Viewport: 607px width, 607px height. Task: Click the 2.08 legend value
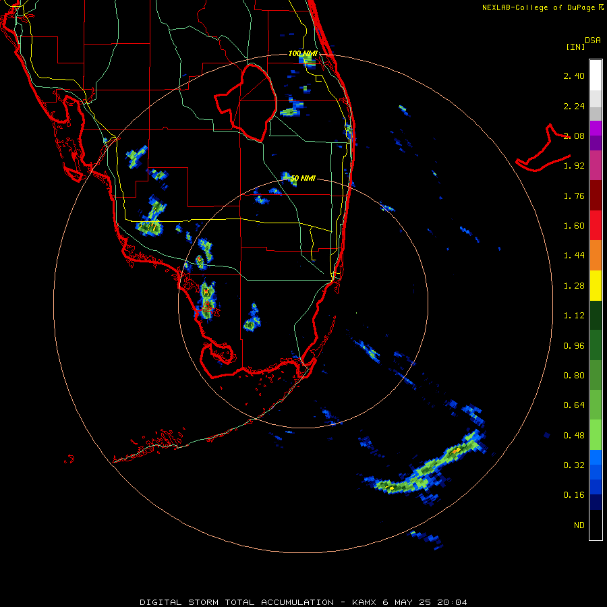tap(574, 136)
